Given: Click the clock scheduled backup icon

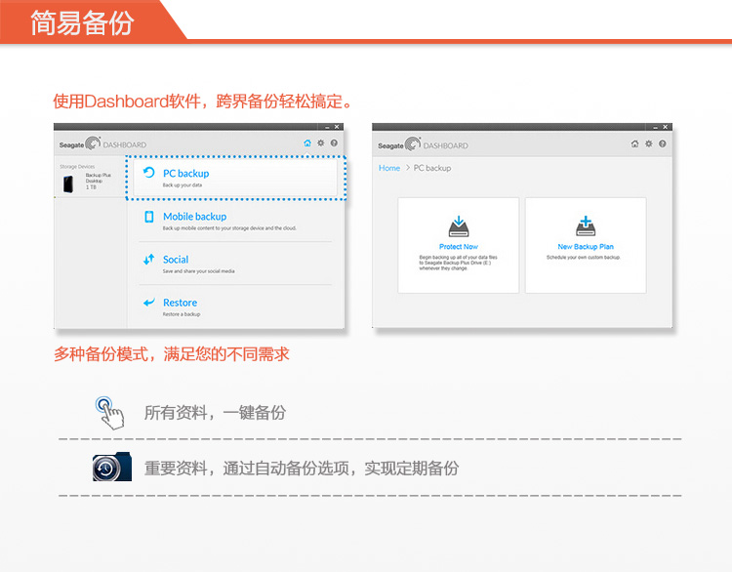Looking at the screenshot, I should point(110,469).
